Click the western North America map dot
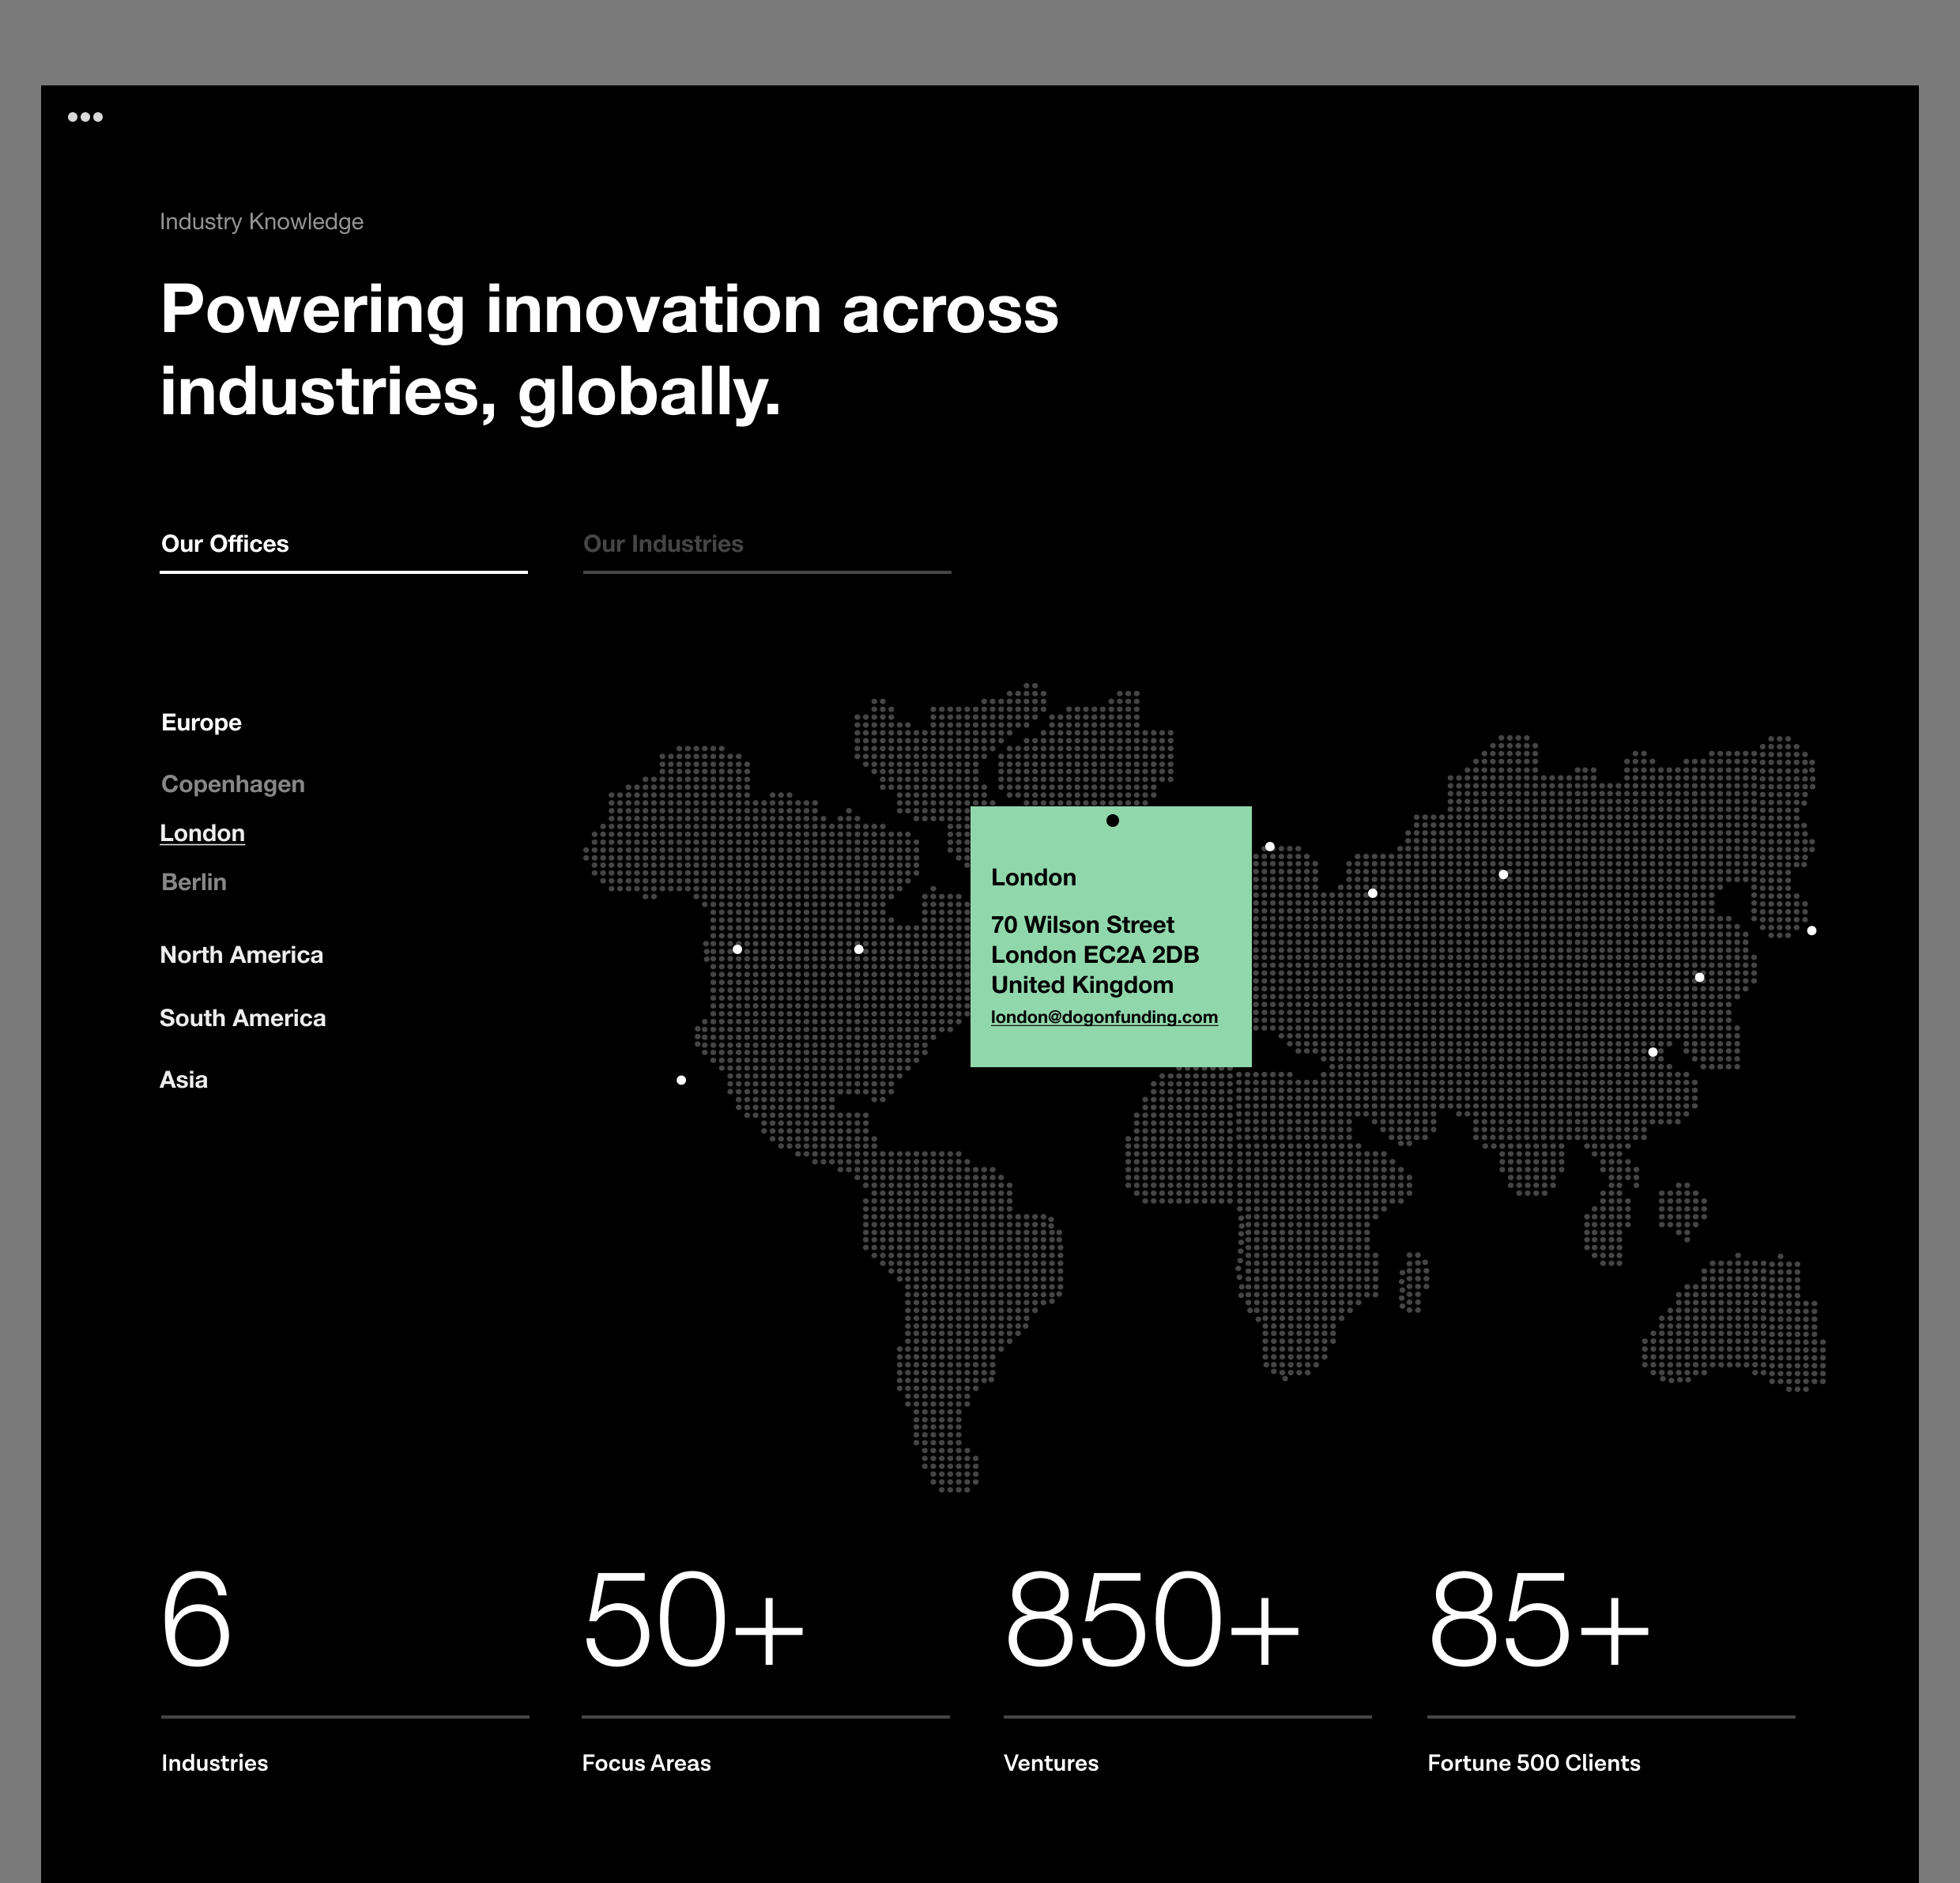Screen dimensions: 1960x1883 pos(737,949)
